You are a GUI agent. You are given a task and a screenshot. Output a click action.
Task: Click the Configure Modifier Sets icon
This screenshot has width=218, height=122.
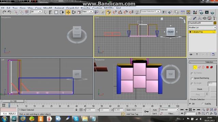[214, 55]
